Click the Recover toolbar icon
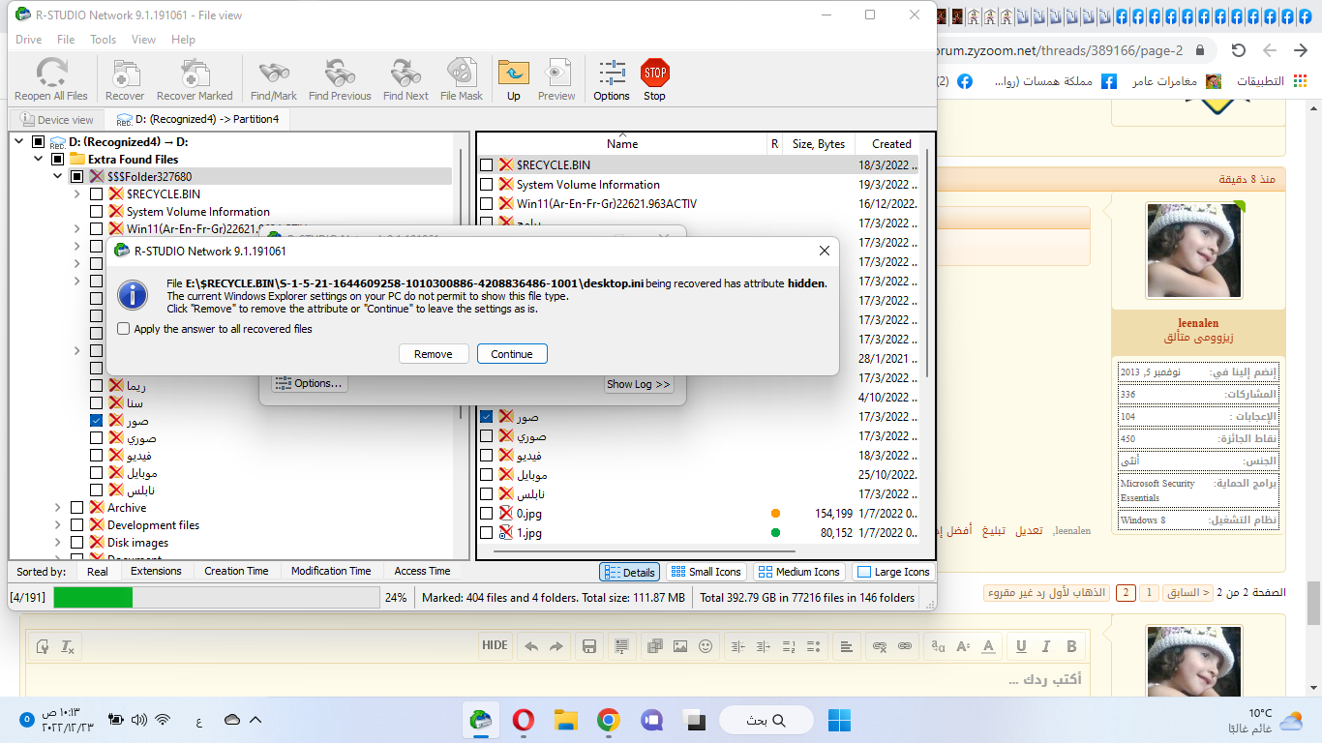The width and height of the screenshot is (1322, 743). [125, 79]
